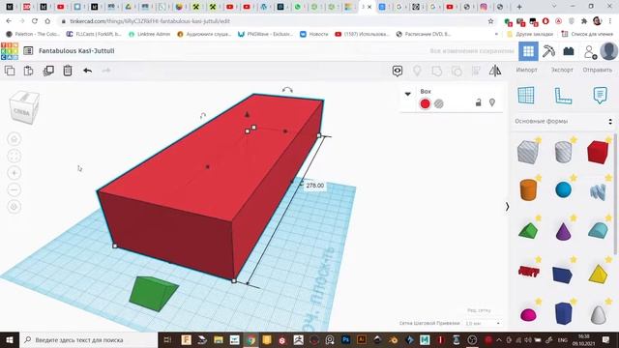This screenshot has height=348, width=619.
Task: Click the Notes lightbulb tool
Action: [417, 71]
